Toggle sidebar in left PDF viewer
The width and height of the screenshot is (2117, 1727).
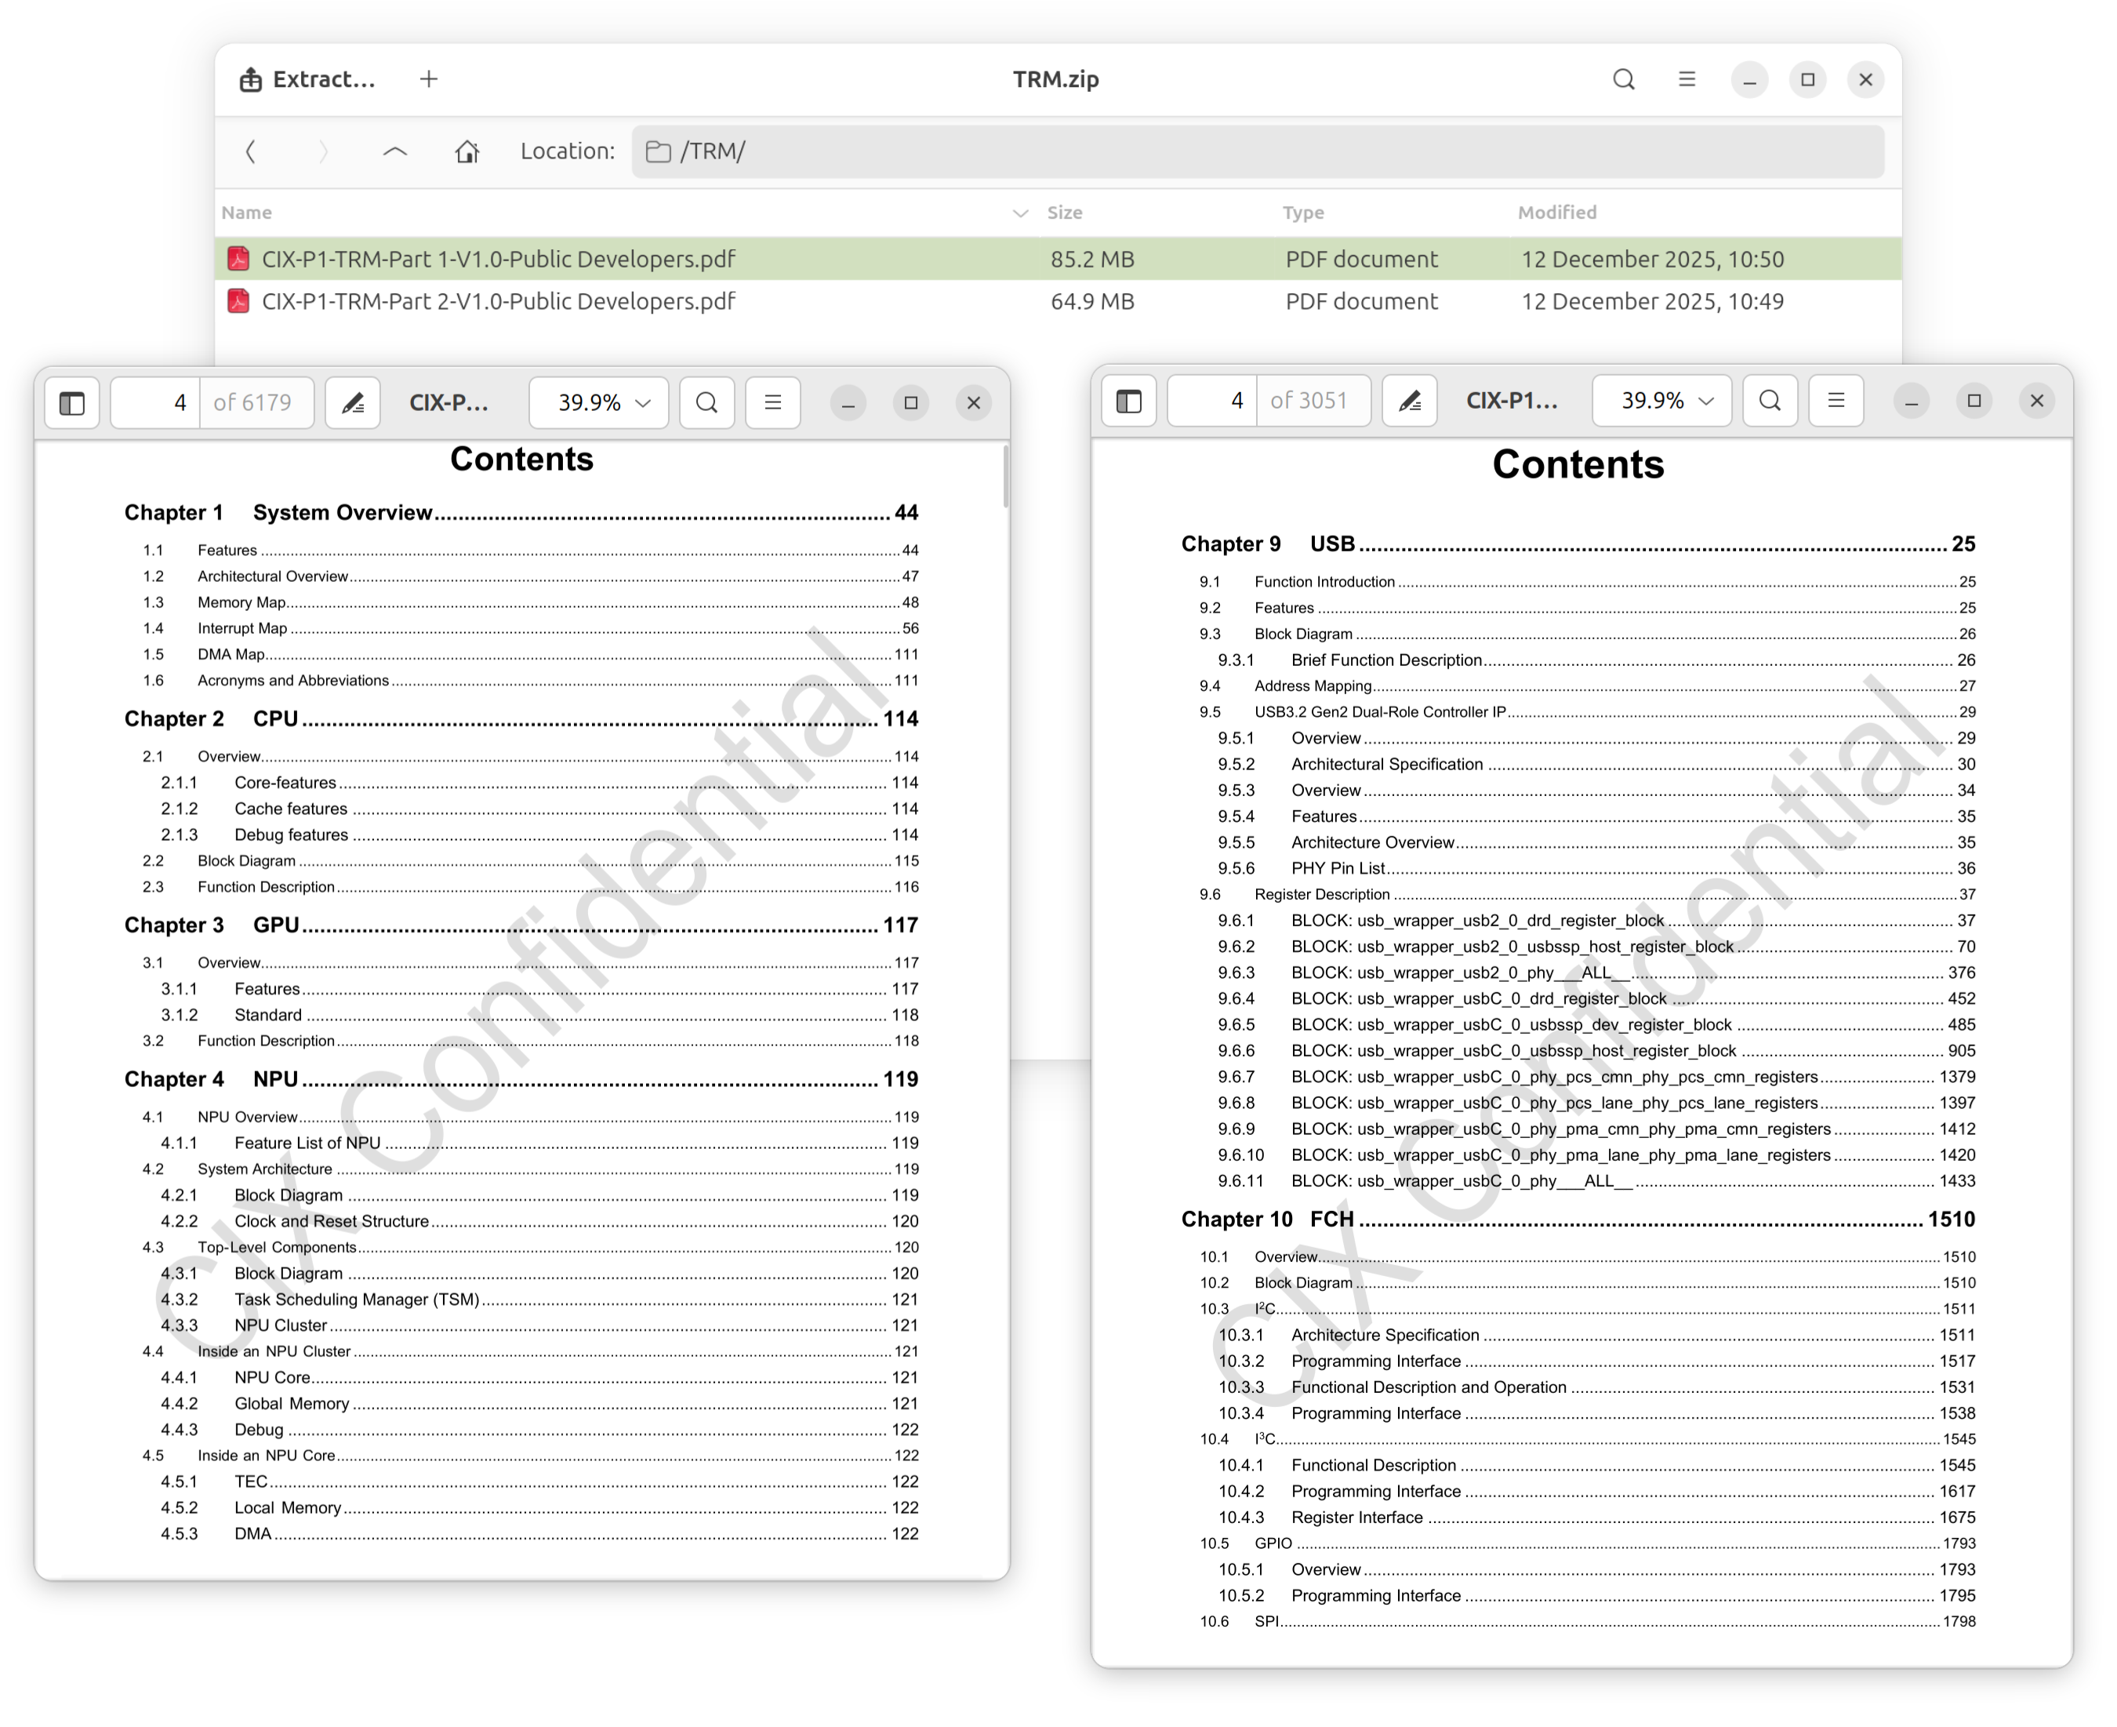click(x=71, y=403)
